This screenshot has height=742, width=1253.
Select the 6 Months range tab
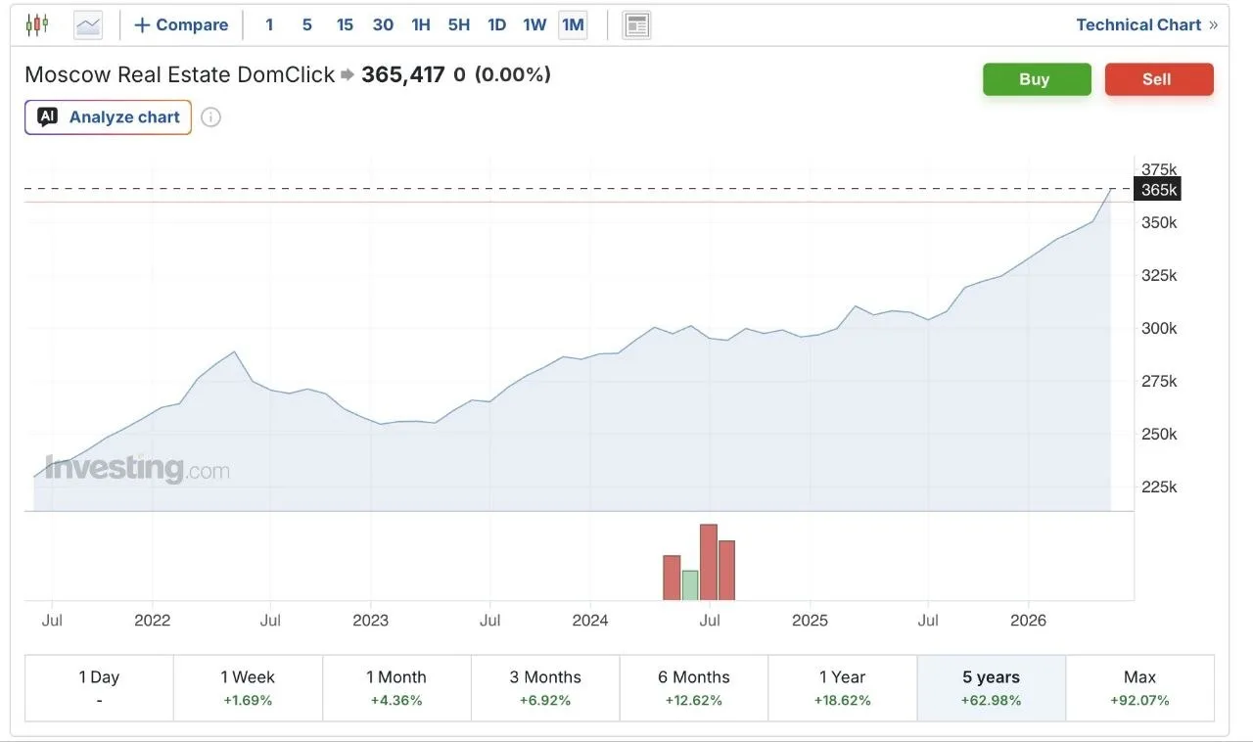tap(694, 687)
